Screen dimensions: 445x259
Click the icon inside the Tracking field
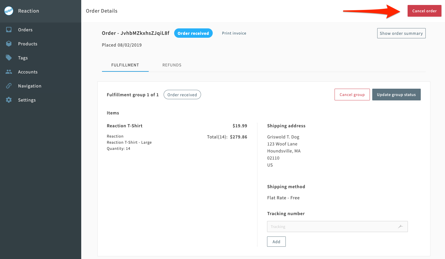coord(400,227)
